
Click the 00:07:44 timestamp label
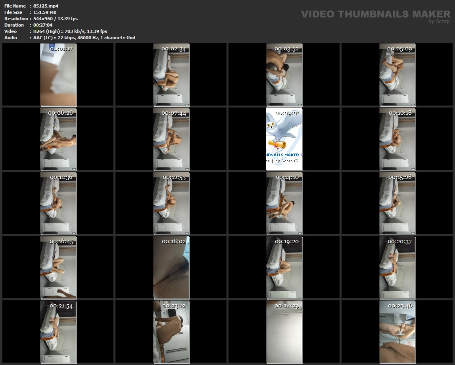[x=174, y=113]
